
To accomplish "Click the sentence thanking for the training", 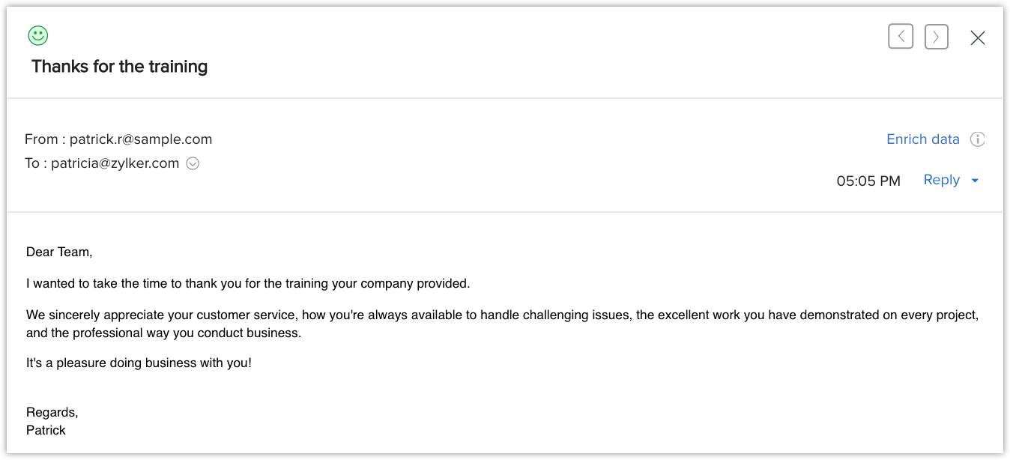I will click(x=248, y=284).
